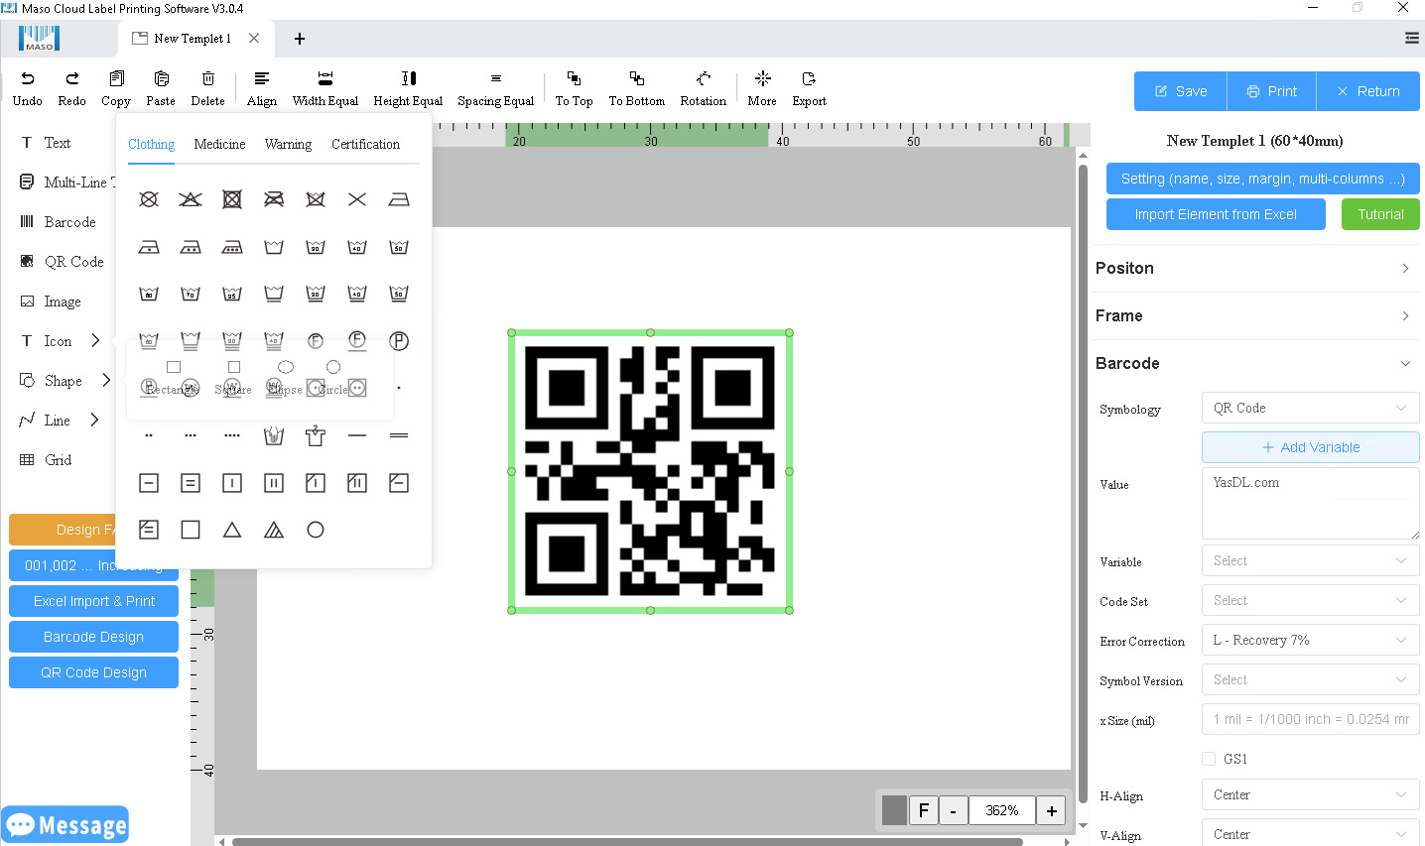Insert the do-not-iron crossed iron icon

point(274,199)
